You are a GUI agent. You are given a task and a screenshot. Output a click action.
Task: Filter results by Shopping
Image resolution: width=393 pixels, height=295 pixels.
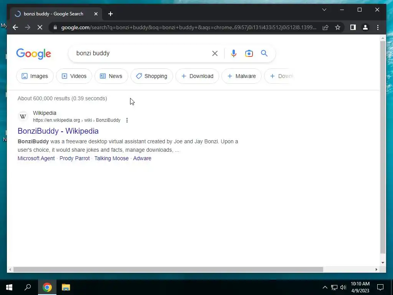click(x=152, y=76)
